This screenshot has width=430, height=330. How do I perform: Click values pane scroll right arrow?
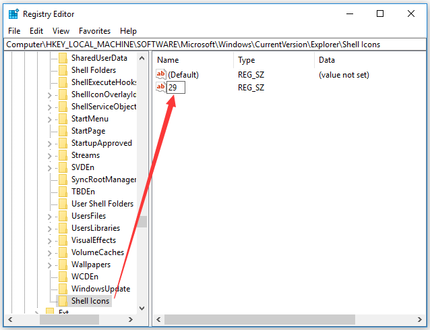coord(420,319)
